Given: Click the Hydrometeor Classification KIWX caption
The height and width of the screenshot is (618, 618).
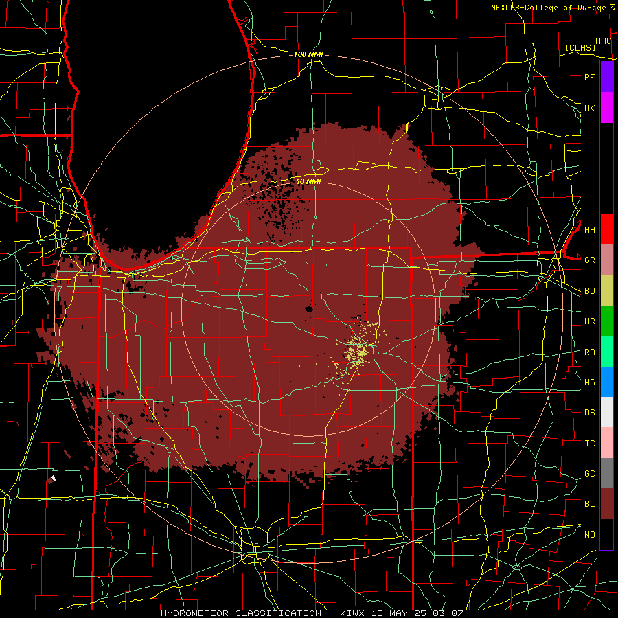Looking at the screenshot, I should [312, 613].
